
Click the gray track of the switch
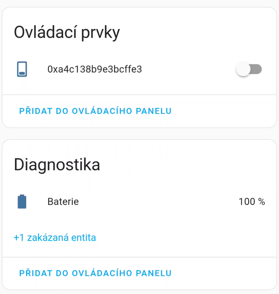pyautogui.click(x=257, y=69)
